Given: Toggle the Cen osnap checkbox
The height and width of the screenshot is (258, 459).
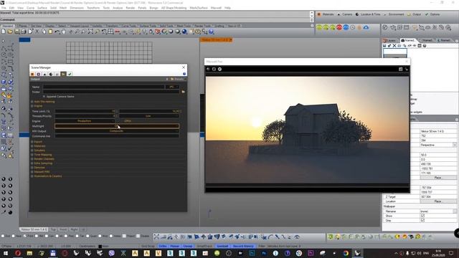Looking at the screenshot, I should tap(47, 236).
